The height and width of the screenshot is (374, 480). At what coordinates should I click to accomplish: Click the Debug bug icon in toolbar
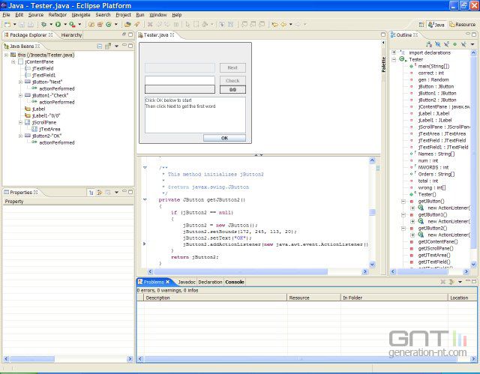(x=43, y=24)
